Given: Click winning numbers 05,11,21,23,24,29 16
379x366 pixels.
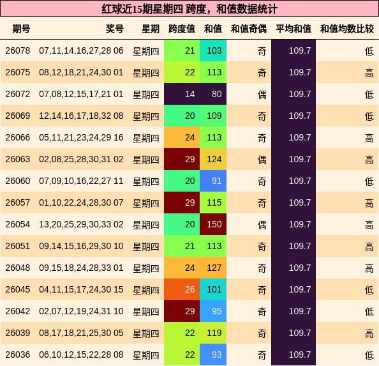Looking at the screenshot, I should click(x=81, y=137).
